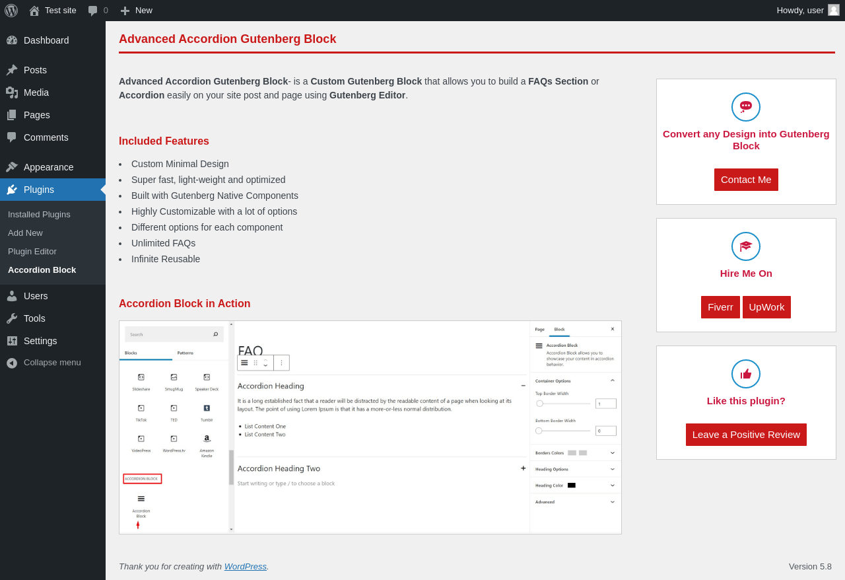Select Accordion Block submenu item

point(42,270)
